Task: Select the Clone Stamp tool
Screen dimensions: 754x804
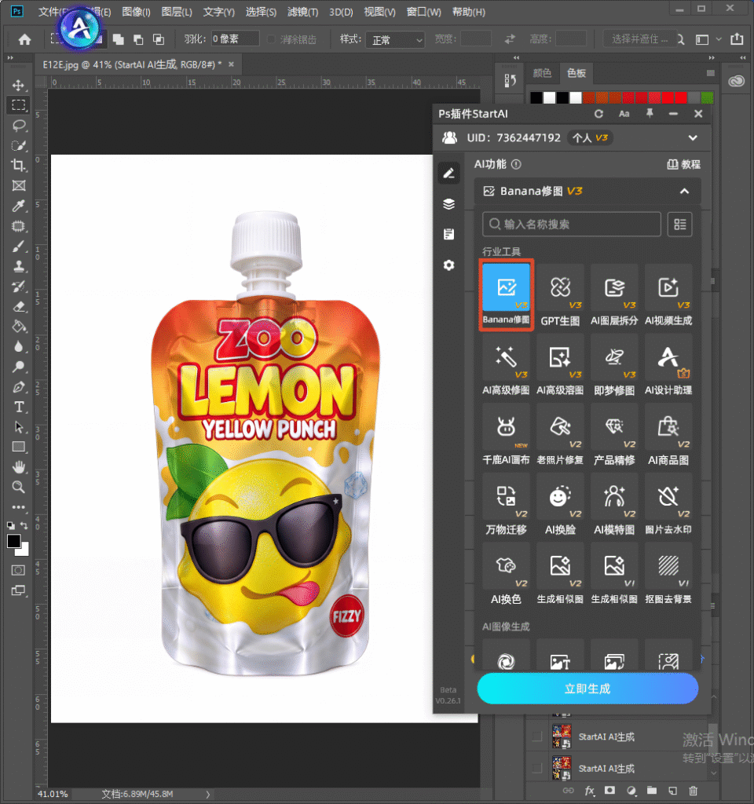Action: pyautogui.click(x=19, y=266)
